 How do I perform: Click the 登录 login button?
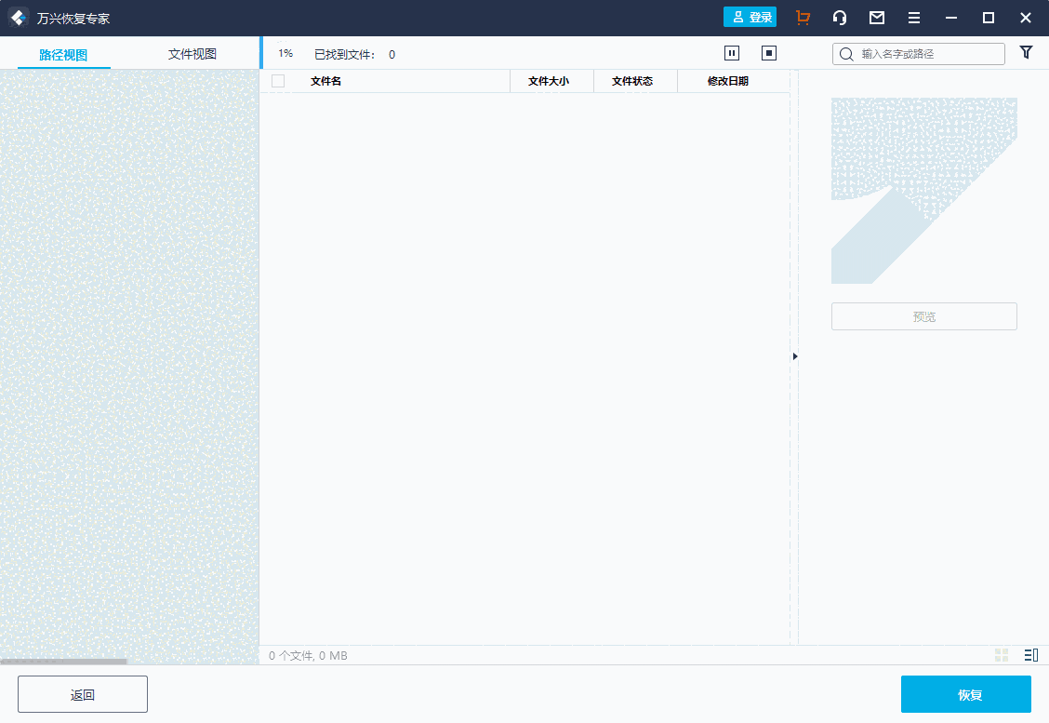click(x=750, y=18)
